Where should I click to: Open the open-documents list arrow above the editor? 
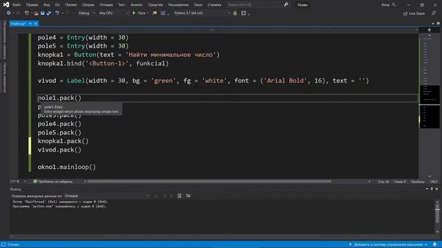[x=433, y=23]
